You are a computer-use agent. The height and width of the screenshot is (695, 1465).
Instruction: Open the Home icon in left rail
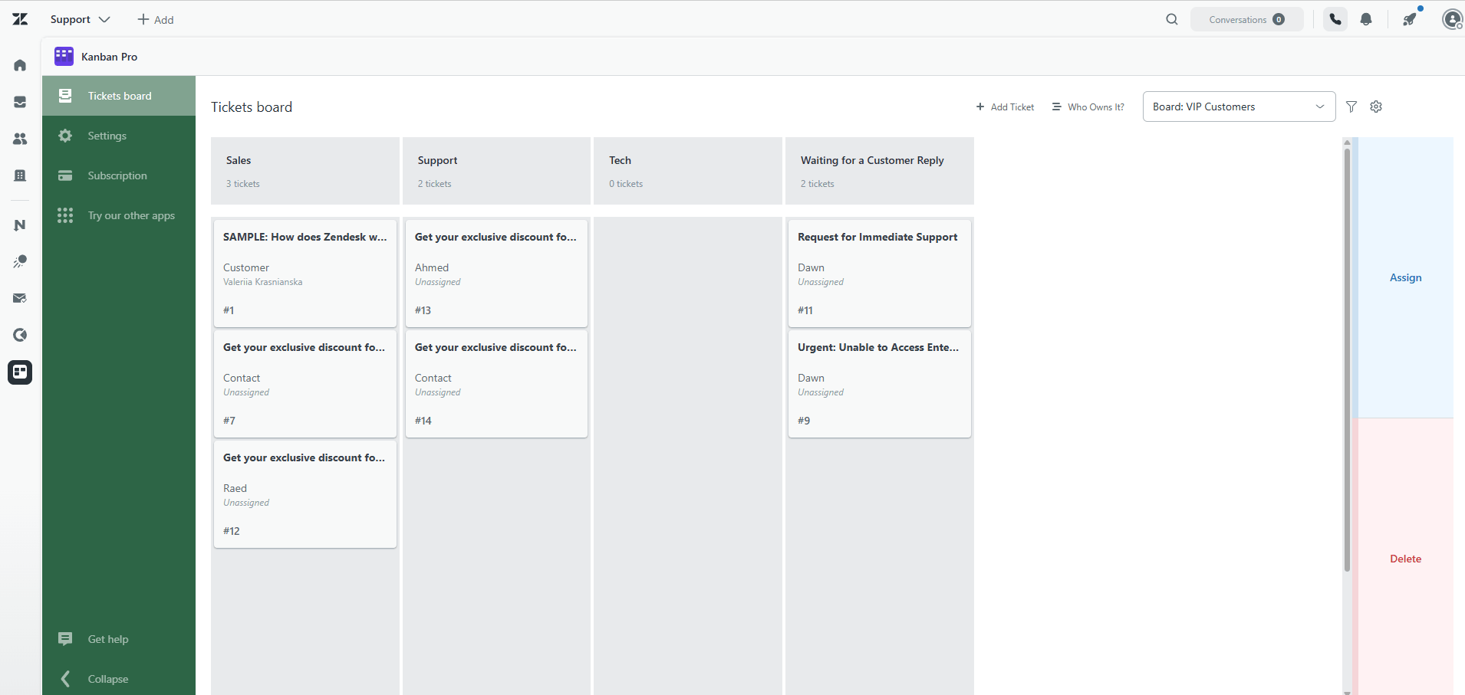point(20,65)
